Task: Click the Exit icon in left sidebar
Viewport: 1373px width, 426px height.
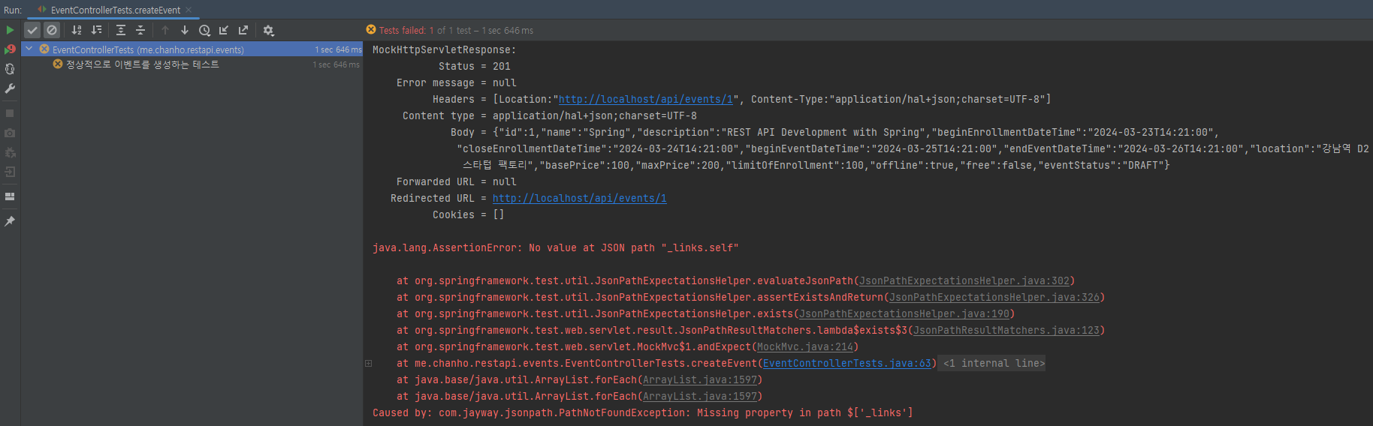Action: 10,172
